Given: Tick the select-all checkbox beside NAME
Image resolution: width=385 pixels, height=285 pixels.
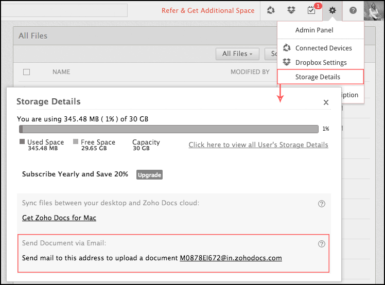Looking at the screenshot, I should [27, 72].
